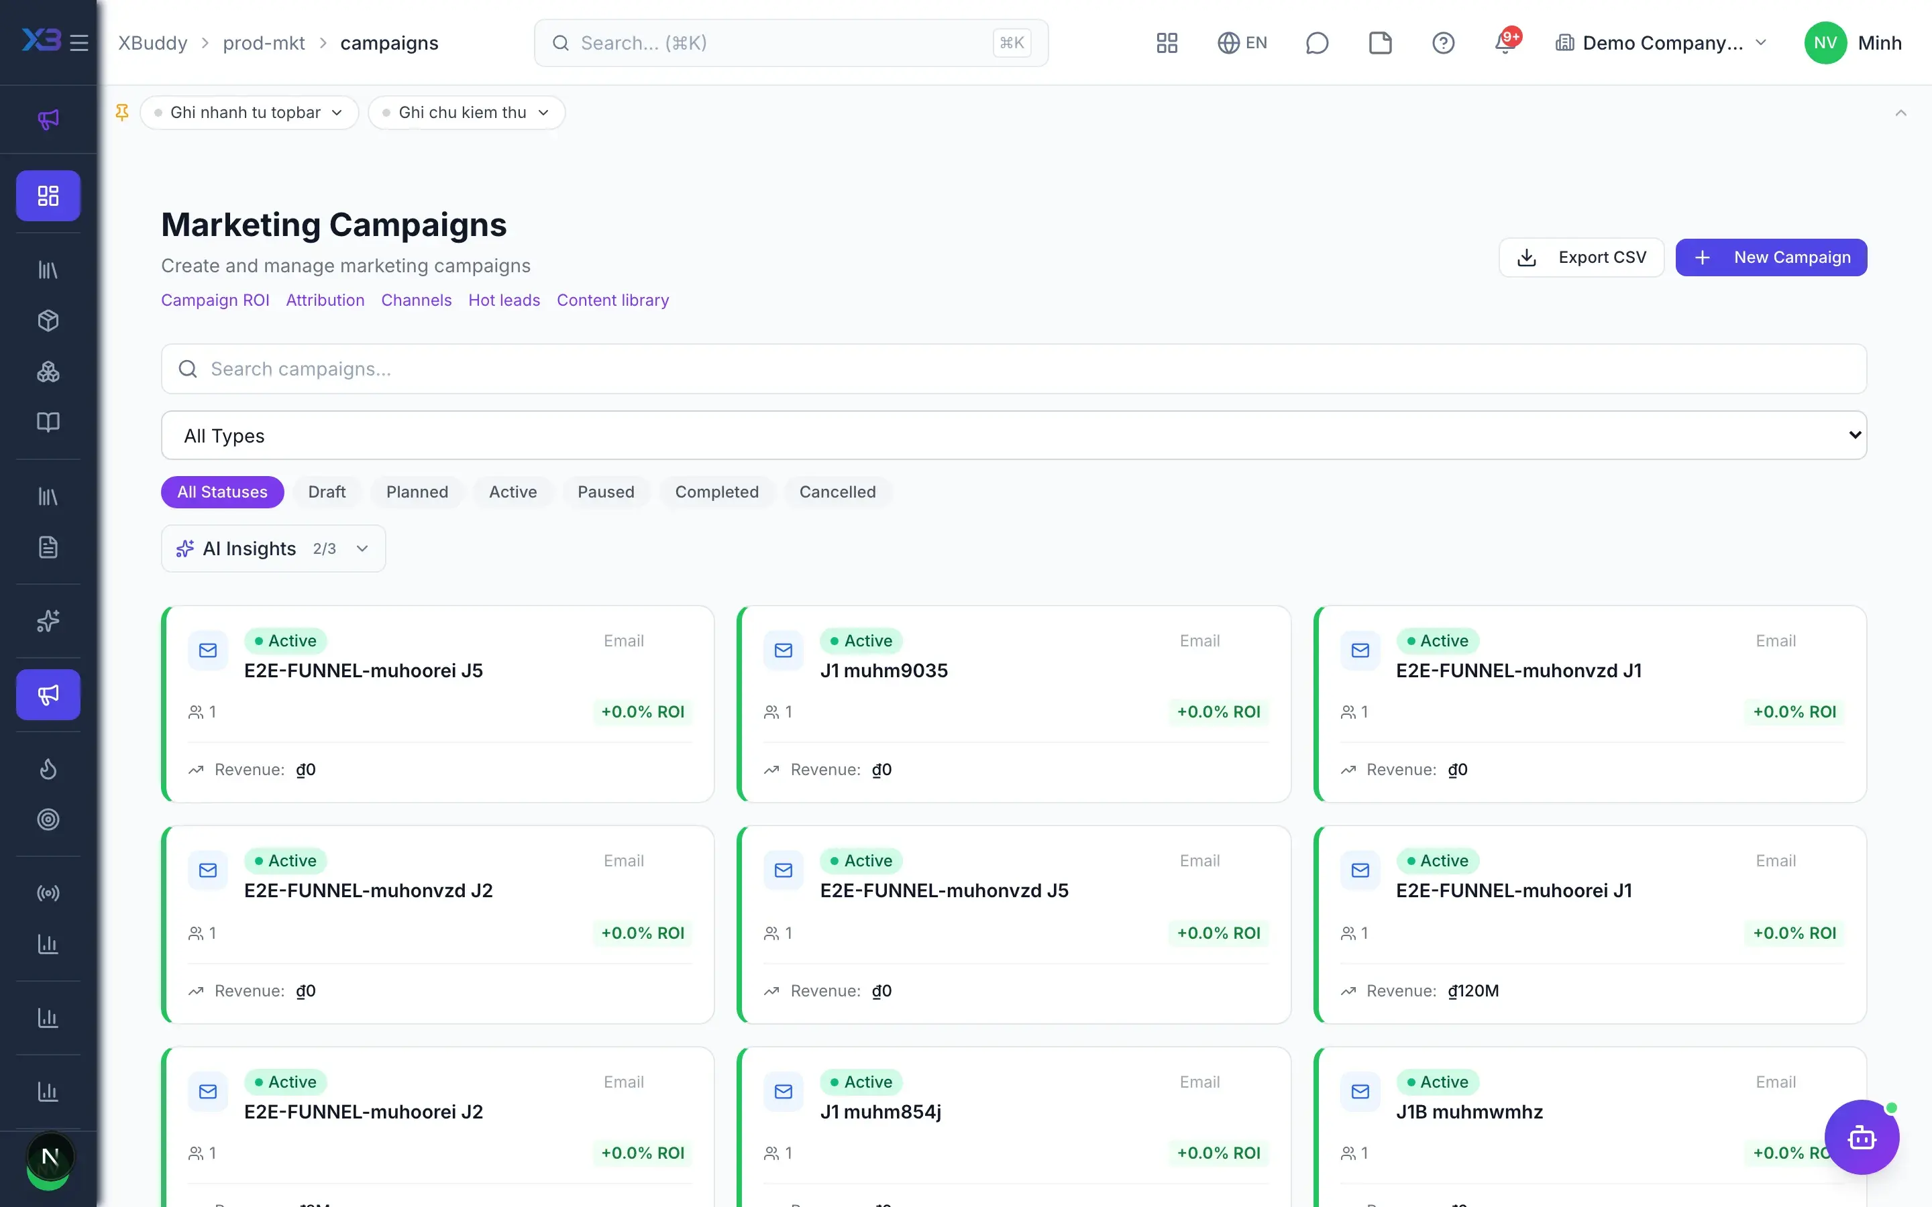Viewport: 1932px width, 1207px height.
Task: Open the Demo Company switcher dropdown
Action: click(1662, 43)
